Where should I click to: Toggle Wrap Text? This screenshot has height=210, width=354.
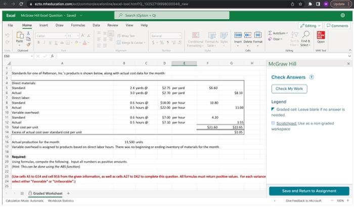[126, 36]
